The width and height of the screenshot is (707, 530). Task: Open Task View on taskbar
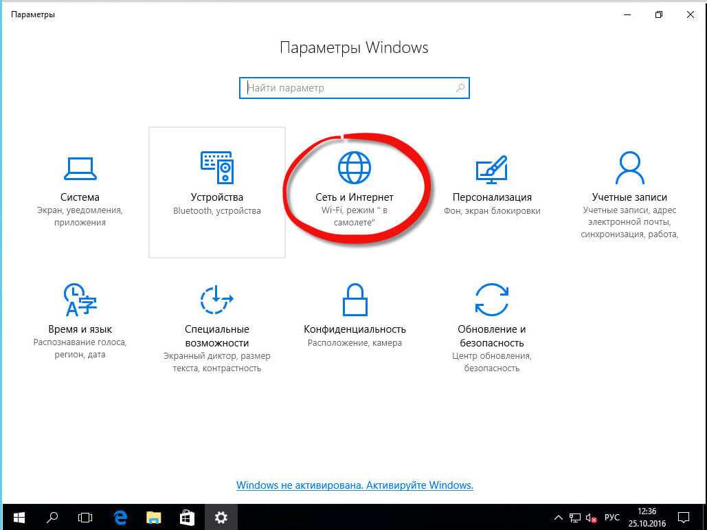[85, 517]
